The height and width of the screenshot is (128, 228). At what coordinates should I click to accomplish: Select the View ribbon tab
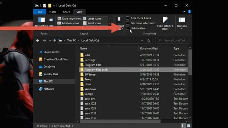79,12
